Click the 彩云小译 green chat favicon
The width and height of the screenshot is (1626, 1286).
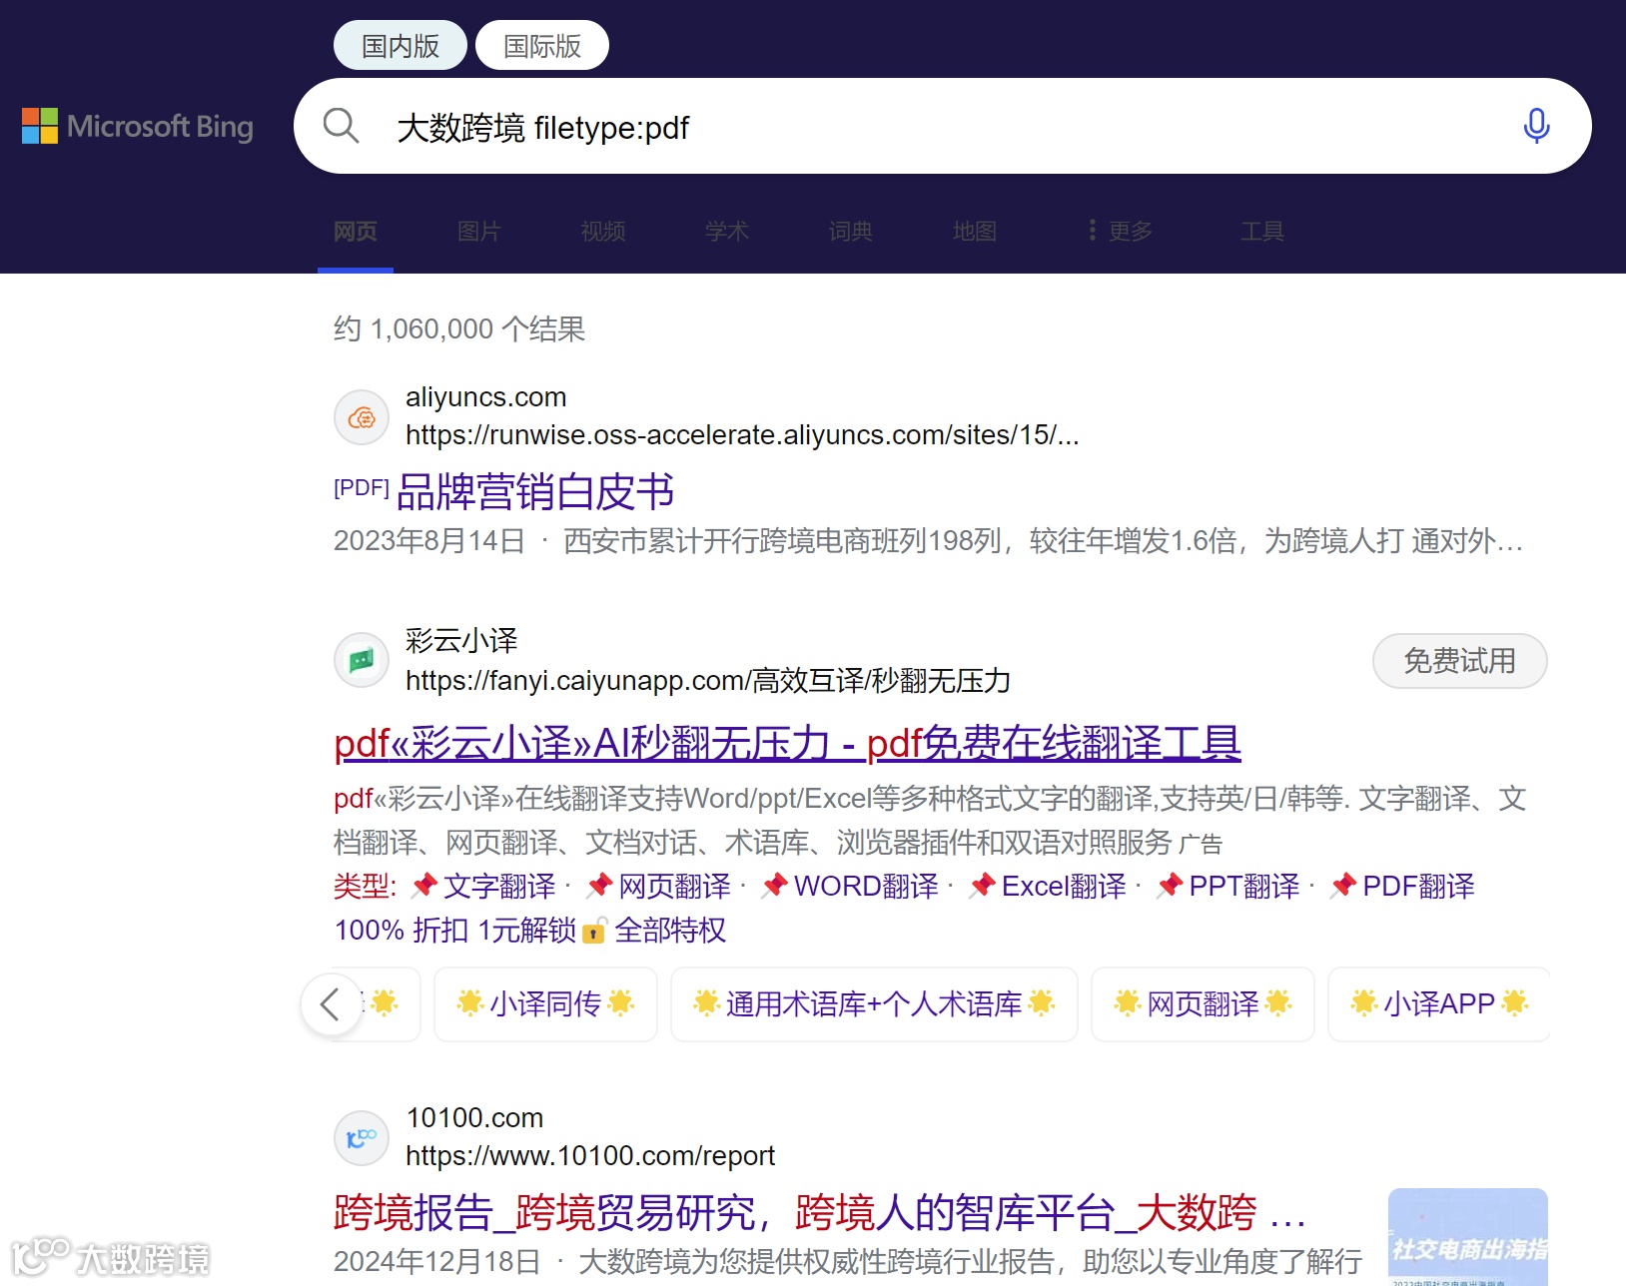click(361, 660)
